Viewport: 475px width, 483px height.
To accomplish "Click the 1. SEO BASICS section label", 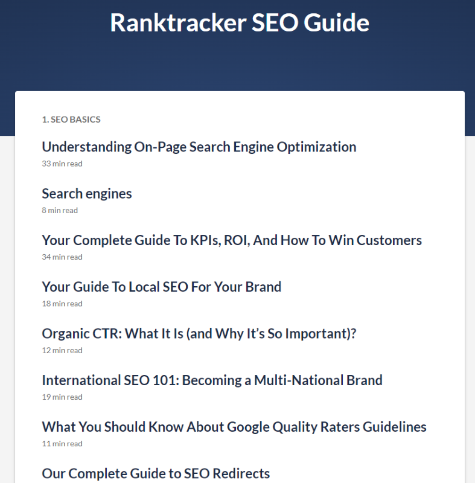I will (x=71, y=120).
